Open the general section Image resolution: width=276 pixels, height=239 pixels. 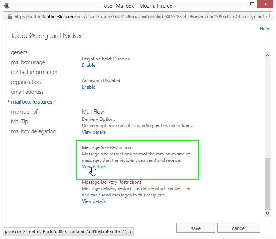[x=20, y=52]
